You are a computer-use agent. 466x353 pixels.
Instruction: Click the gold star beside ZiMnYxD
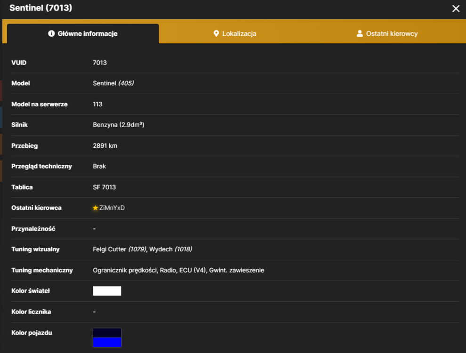96,208
